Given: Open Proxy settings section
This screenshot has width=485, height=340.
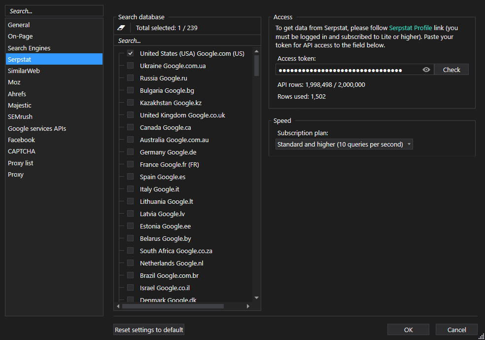Looking at the screenshot, I should point(54,175).
